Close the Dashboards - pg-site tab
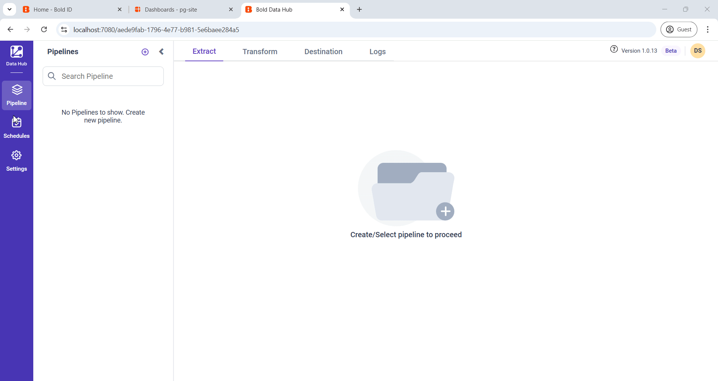Viewport: 718px width, 381px height. (231, 10)
